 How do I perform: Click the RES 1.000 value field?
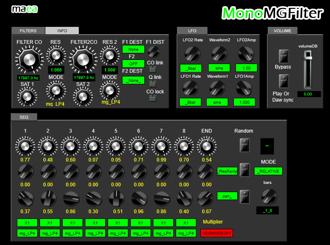[56, 70]
